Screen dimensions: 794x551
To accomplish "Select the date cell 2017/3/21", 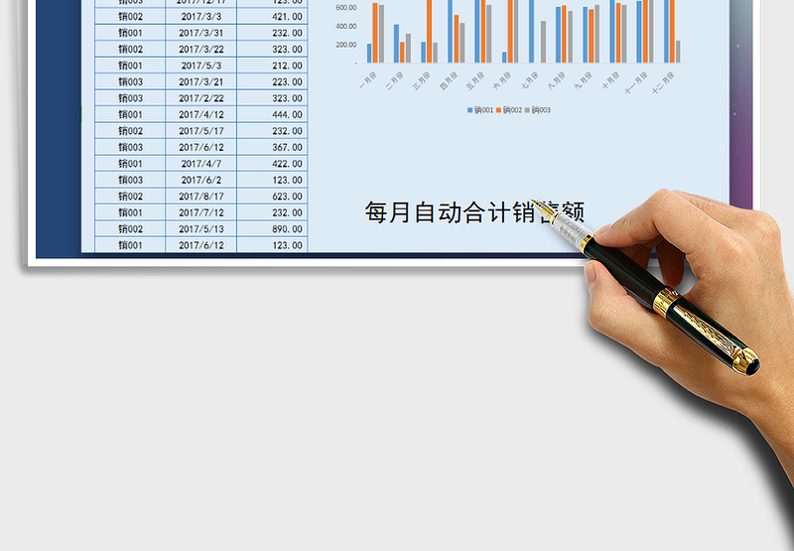I will click(x=201, y=81).
